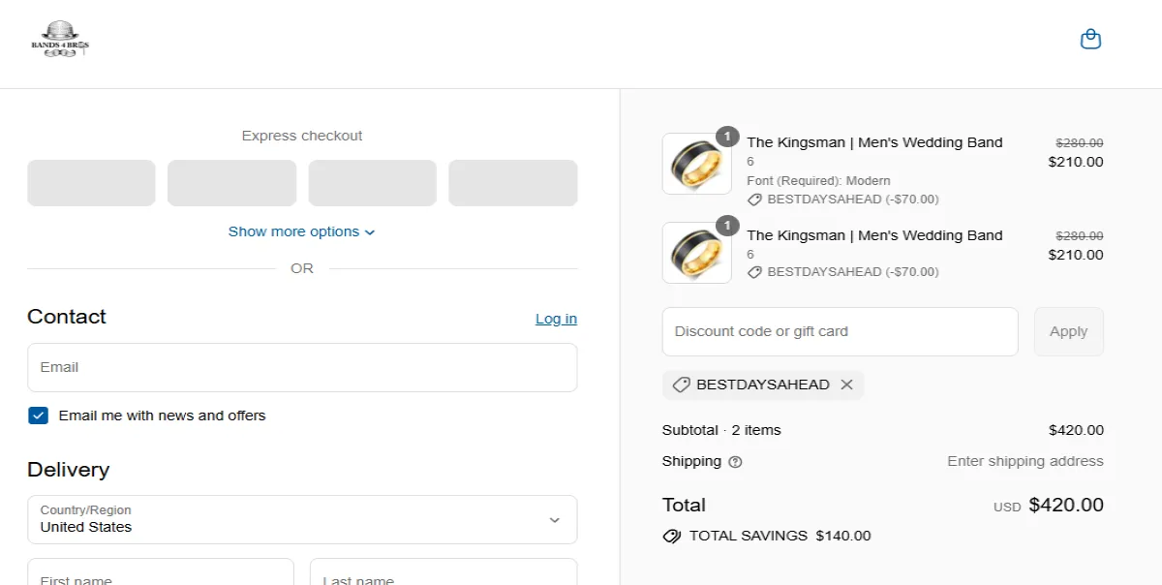The image size is (1162, 585).
Task: Click the second Kingsman wedding band thumbnail
Action: click(696, 253)
